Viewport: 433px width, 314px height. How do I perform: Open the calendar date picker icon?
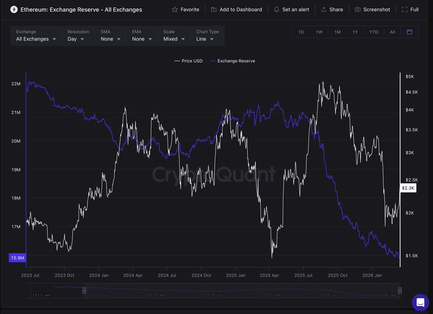[410, 32]
